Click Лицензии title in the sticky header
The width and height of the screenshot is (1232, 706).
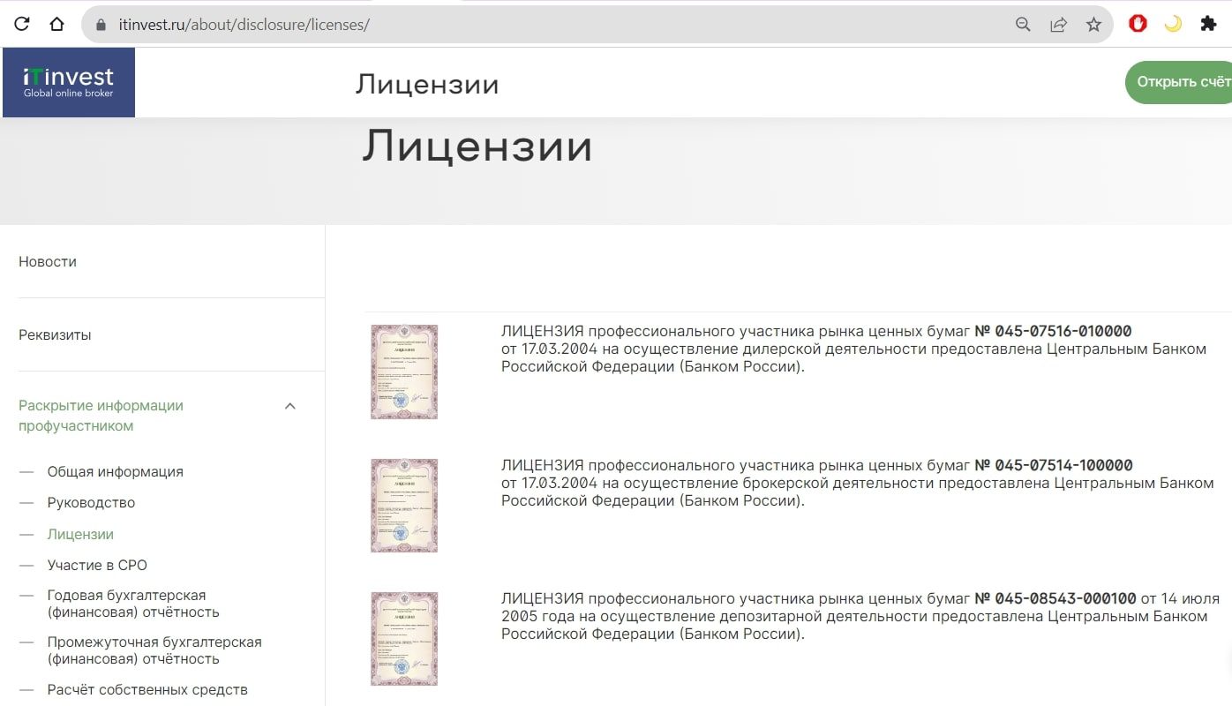pyautogui.click(x=427, y=85)
